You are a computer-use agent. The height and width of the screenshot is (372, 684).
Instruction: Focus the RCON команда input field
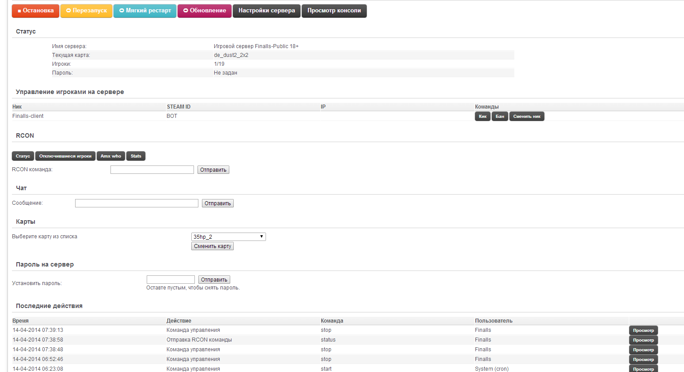152,170
